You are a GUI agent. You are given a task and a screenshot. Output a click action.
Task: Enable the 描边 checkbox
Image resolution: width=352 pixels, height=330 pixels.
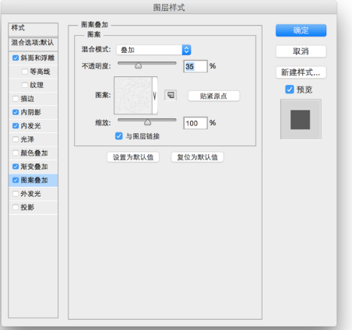[x=16, y=99]
